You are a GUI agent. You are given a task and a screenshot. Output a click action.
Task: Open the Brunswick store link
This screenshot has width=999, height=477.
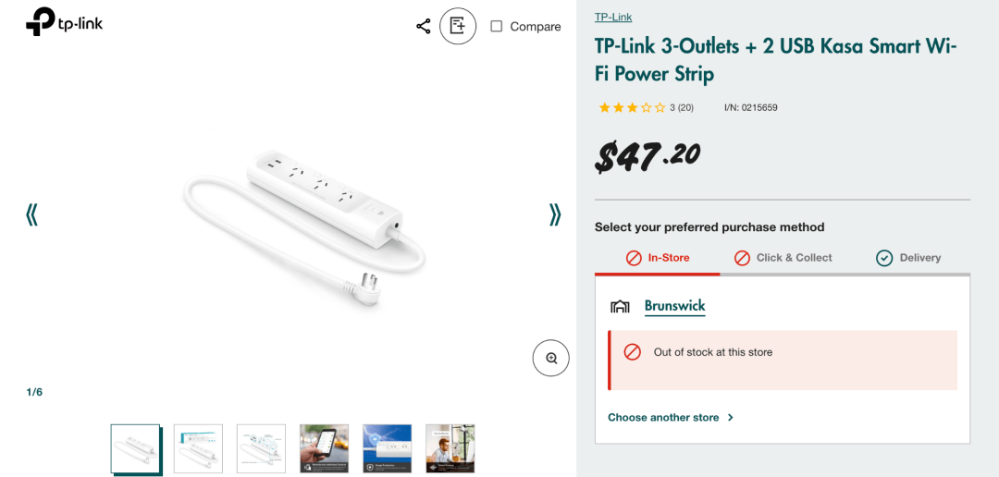(674, 306)
